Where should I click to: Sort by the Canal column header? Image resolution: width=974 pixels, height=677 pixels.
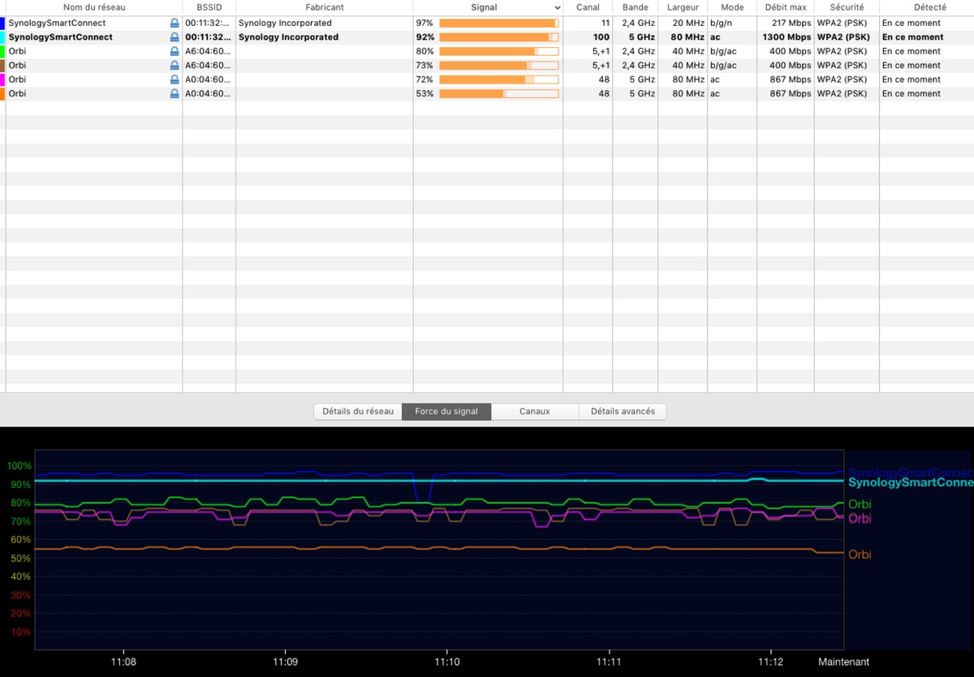(x=588, y=7)
